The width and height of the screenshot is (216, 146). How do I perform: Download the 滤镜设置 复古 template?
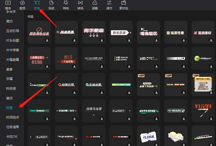[x=75, y=119]
